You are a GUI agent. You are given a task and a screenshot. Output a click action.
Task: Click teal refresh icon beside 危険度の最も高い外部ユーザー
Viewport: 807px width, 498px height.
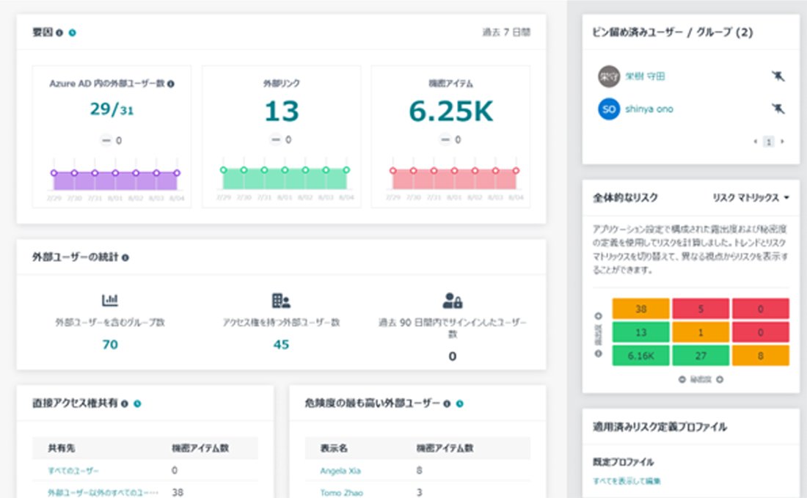[459, 404]
